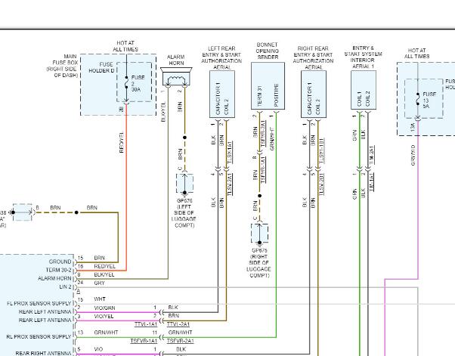Screen dimensions: 455x356
Task: Click the Left Rear aerial component box
Action: point(222,94)
